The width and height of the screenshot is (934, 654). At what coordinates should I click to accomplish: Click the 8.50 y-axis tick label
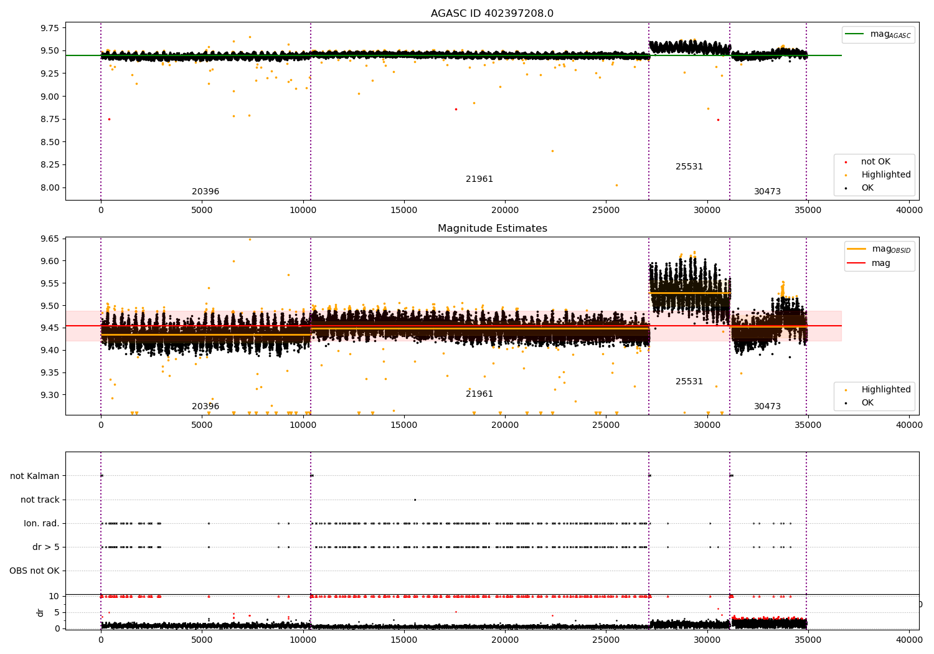tap(49, 142)
